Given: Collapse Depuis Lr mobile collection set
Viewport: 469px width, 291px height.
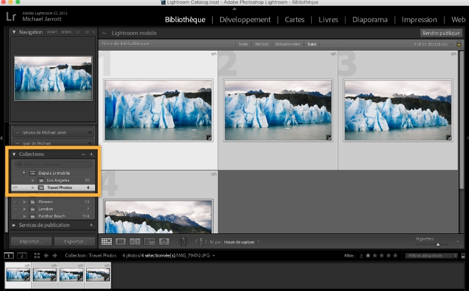Looking at the screenshot, I should pyautogui.click(x=24, y=173).
